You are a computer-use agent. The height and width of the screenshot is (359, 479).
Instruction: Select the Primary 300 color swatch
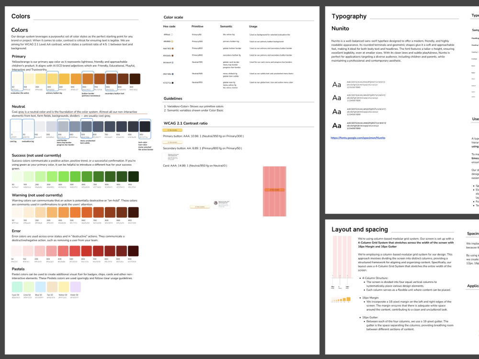pyautogui.click(x=53, y=79)
